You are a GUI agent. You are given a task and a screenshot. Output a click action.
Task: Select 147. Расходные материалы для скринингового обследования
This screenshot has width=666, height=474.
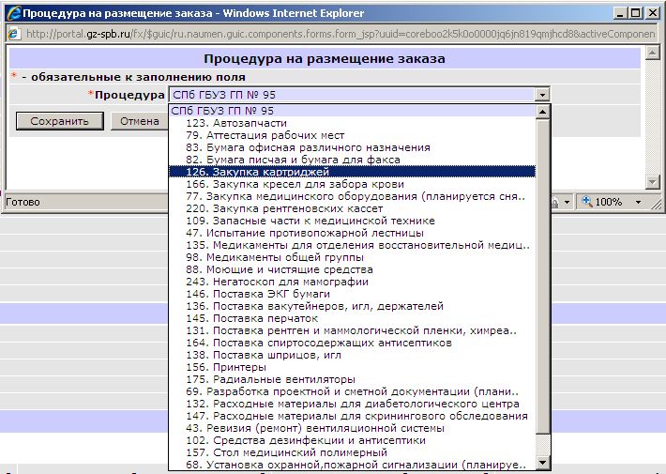point(352,416)
